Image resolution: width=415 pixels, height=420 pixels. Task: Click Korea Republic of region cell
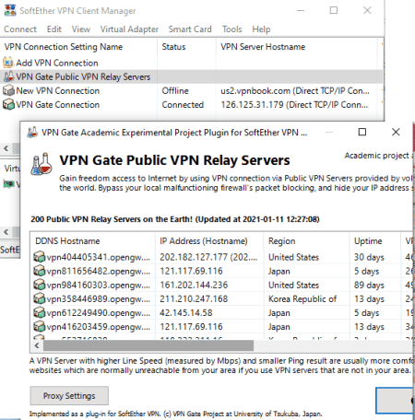[x=302, y=298]
